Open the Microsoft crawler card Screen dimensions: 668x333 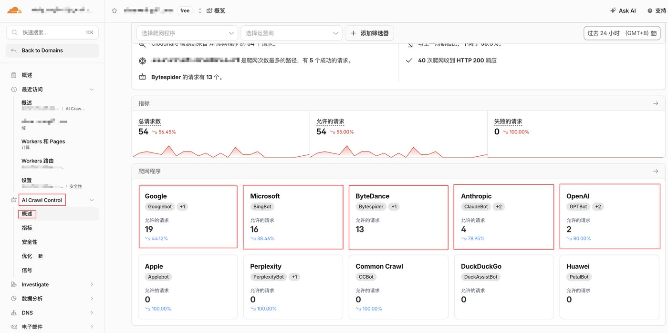(293, 217)
